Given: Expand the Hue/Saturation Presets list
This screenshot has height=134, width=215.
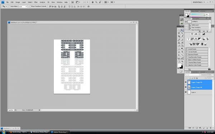Looking at the screenshot, I should pyautogui.click(x=187, y=57).
